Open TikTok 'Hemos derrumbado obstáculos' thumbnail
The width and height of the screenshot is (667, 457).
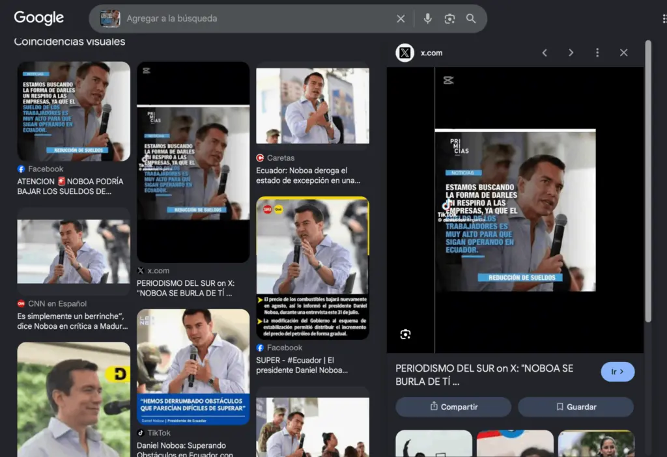(x=193, y=367)
